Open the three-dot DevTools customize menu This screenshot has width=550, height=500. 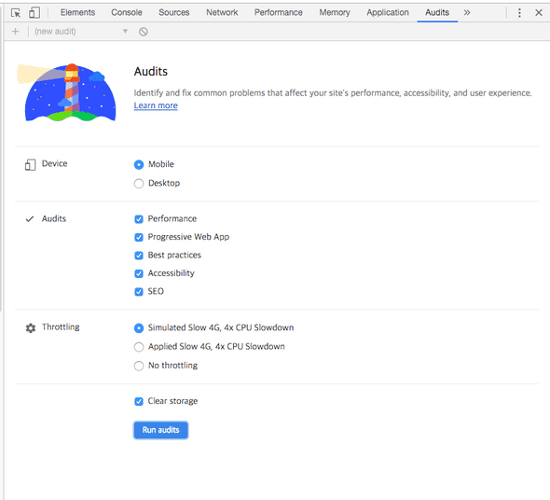pos(519,13)
